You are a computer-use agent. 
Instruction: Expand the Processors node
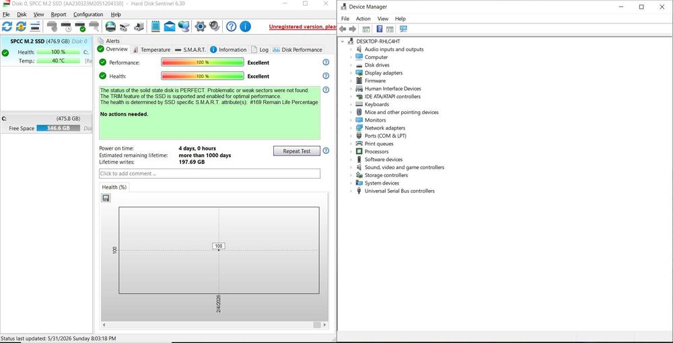tap(351, 152)
